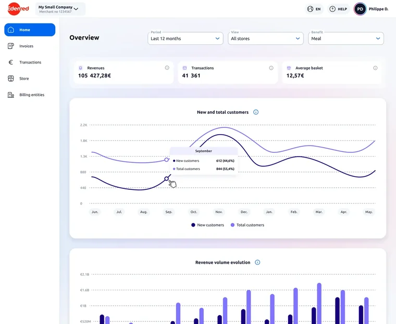Click the September new customers data point

coord(166,179)
